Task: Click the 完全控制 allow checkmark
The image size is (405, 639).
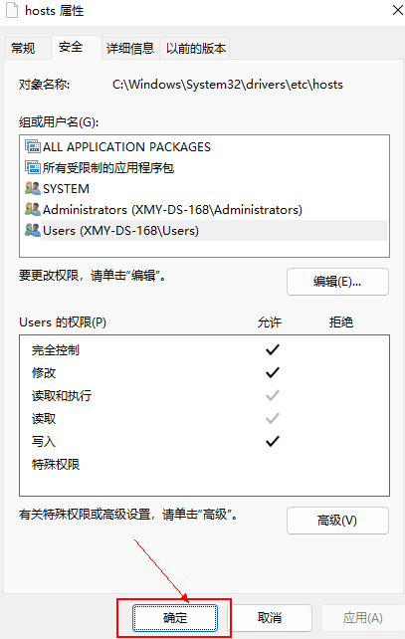Action: point(273,349)
